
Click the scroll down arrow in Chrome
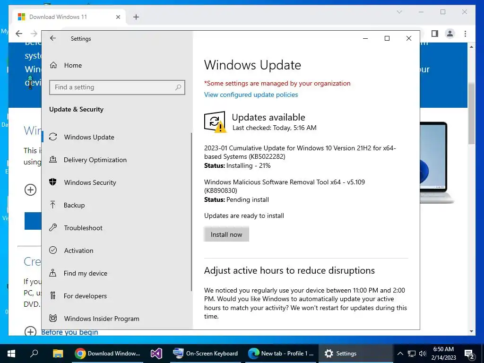(471, 331)
